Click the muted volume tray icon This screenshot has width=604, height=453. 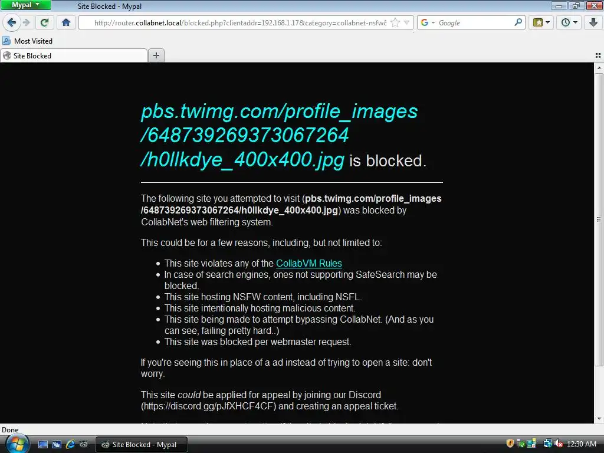coord(559,444)
